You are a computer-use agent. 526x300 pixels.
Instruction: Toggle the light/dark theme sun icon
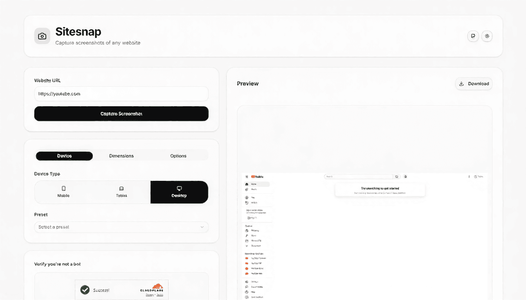(487, 36)
